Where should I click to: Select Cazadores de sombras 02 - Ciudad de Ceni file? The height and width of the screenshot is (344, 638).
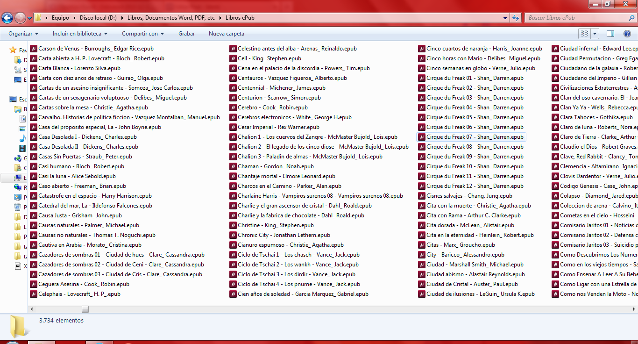pos(117,265)
